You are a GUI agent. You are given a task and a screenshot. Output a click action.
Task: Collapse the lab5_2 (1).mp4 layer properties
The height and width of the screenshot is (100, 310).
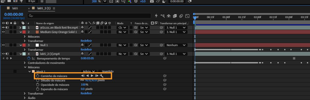pyautogui.click(x=21, y=54)
